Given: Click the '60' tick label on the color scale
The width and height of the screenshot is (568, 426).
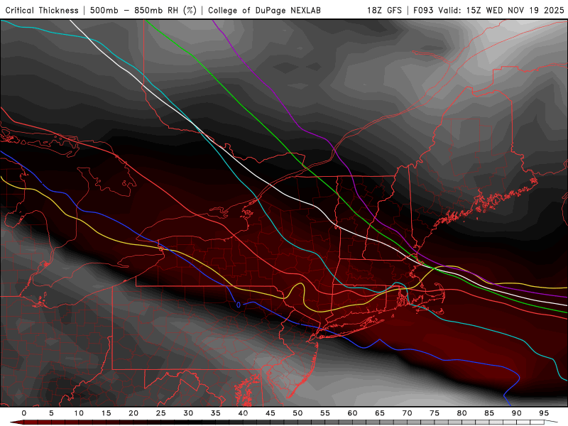Looking at the screenshot, I should [352, 413].
